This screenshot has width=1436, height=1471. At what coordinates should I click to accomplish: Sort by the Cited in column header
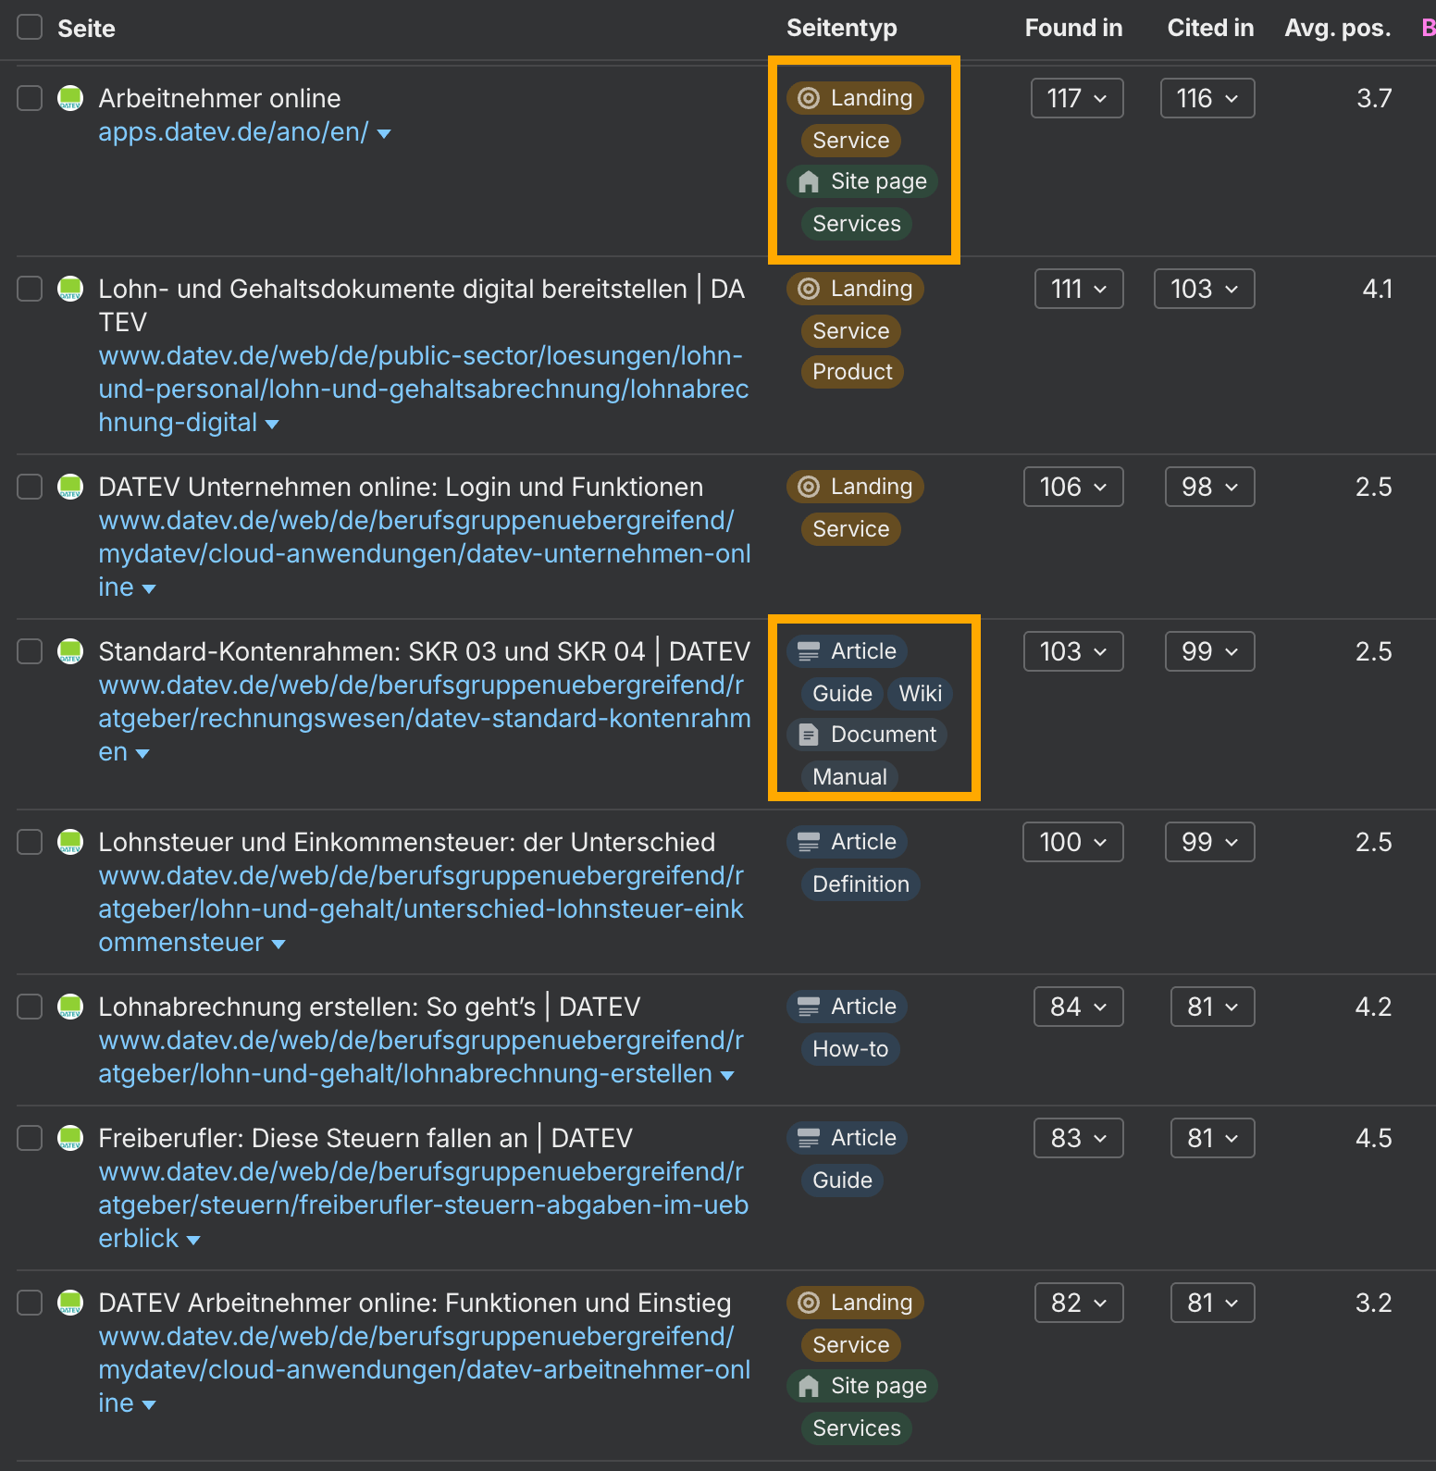[x=1210, y=28]
